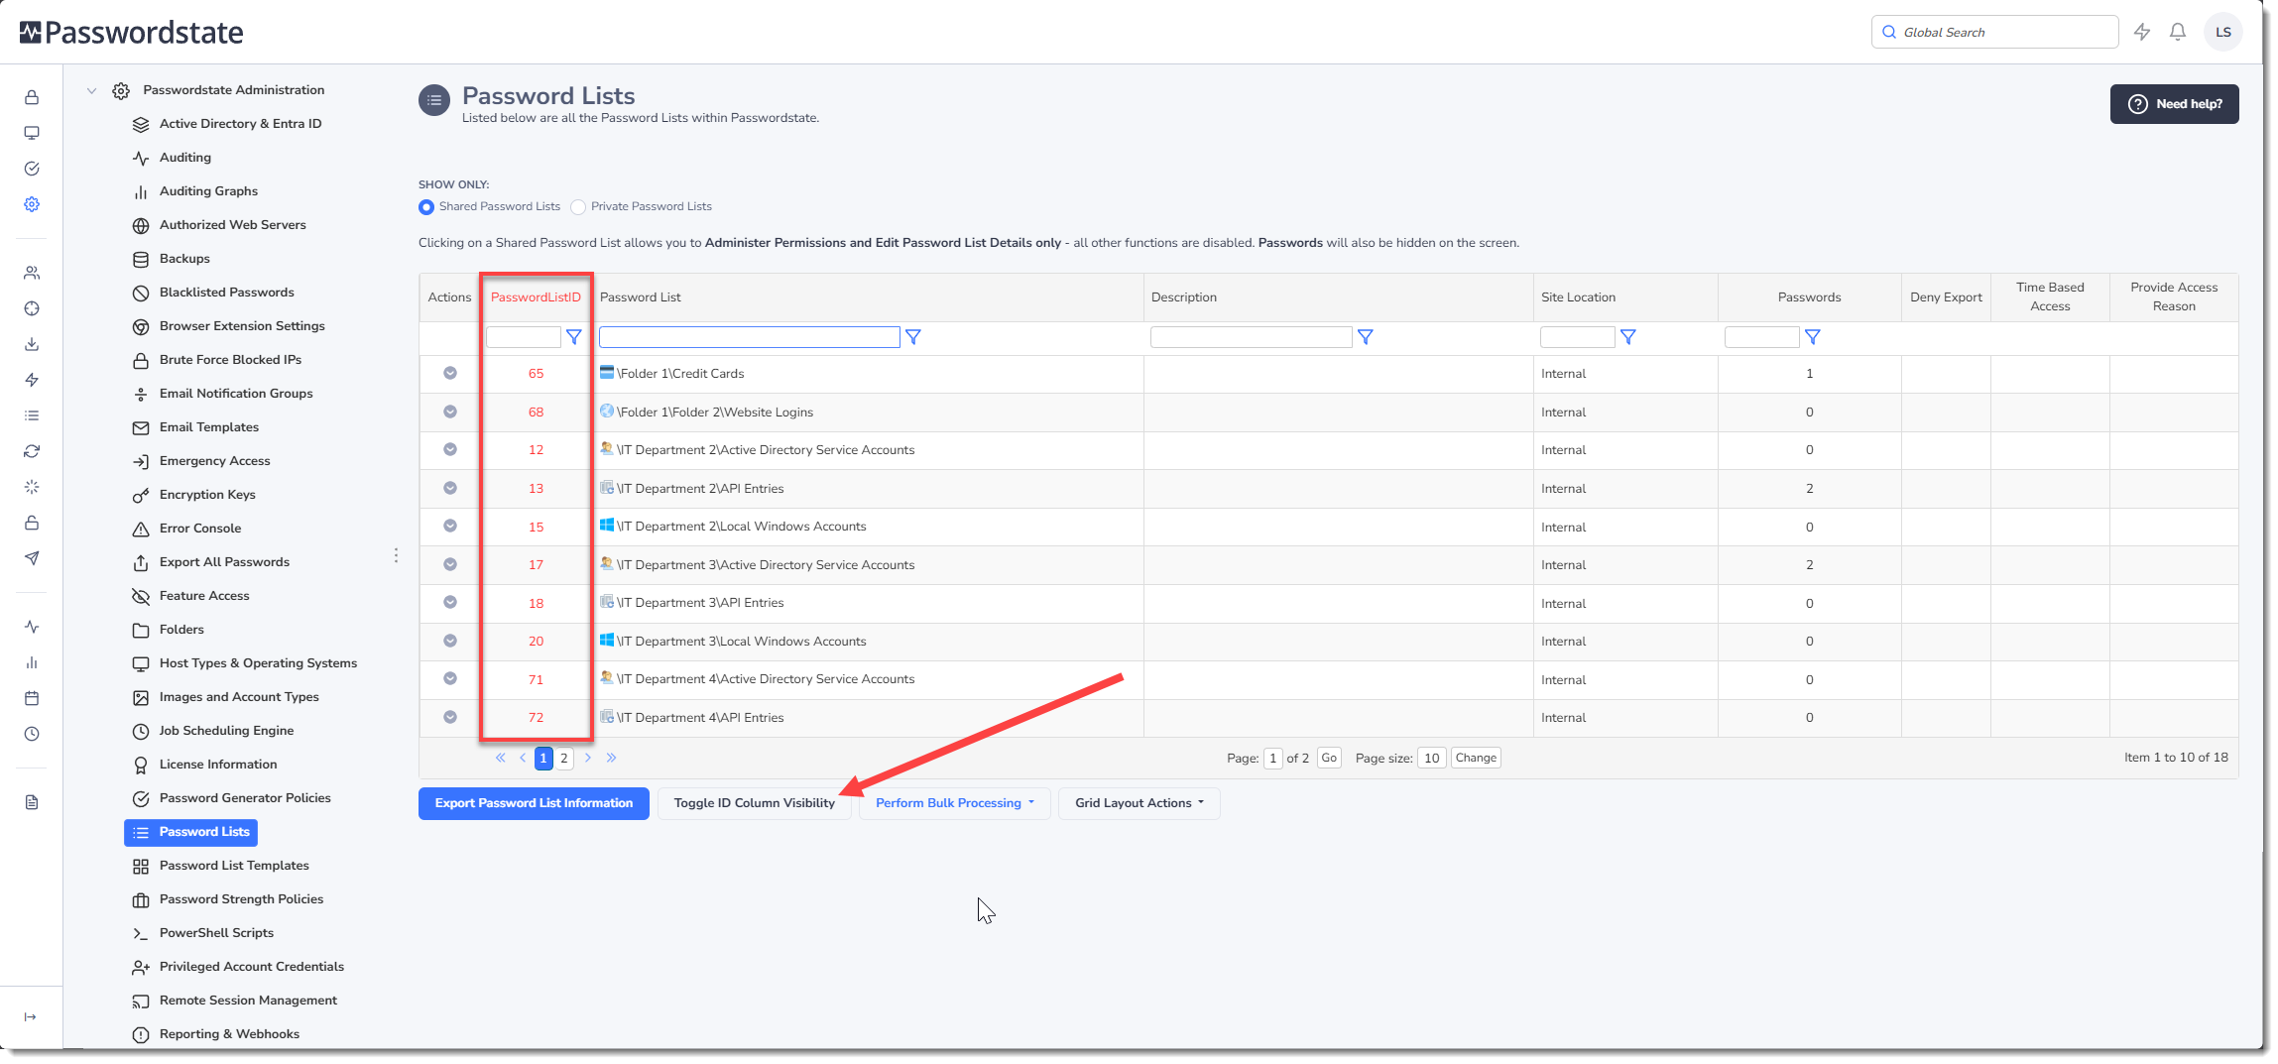Click the paper plane icon in left rail
The width and height of the screenshot is (2278, 1064).
pyautogui.click(x=32, y=558)
